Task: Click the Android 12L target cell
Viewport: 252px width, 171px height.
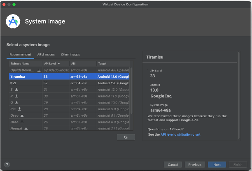Action: click(113, 83)
